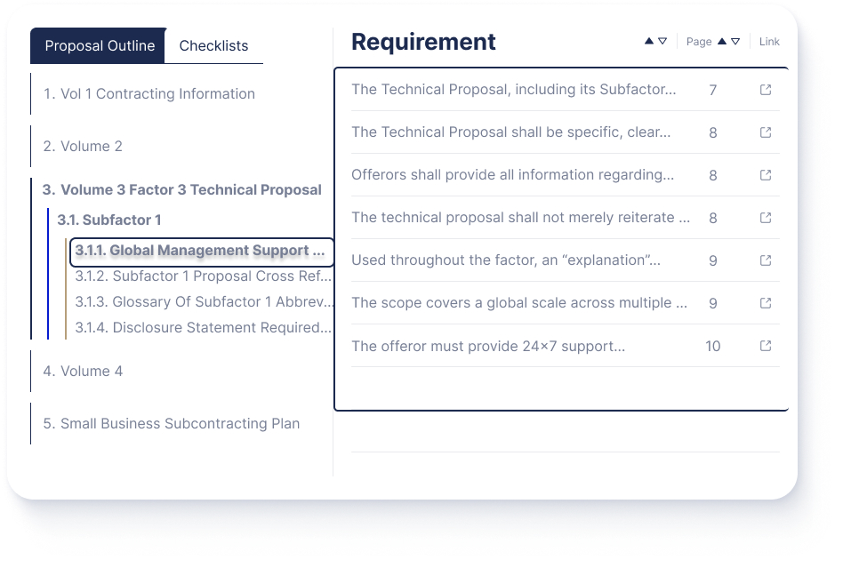Click the 'technical proposal shall not merely reiterate' requirement
Image resolution: width=843 pixels, height=568 pixels.
pos(520,218)
